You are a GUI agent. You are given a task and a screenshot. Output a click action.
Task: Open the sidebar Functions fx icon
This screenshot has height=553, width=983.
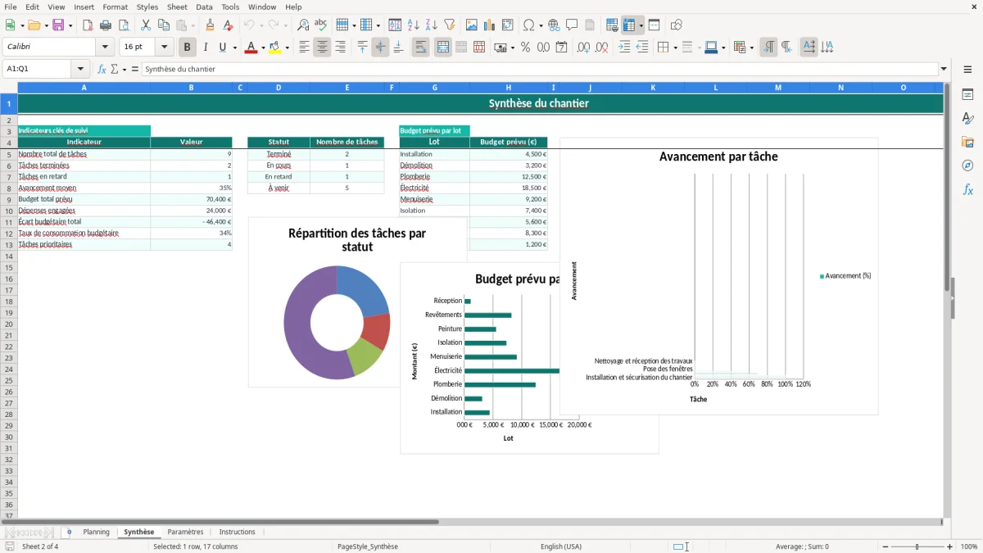(x=967, y=190)
